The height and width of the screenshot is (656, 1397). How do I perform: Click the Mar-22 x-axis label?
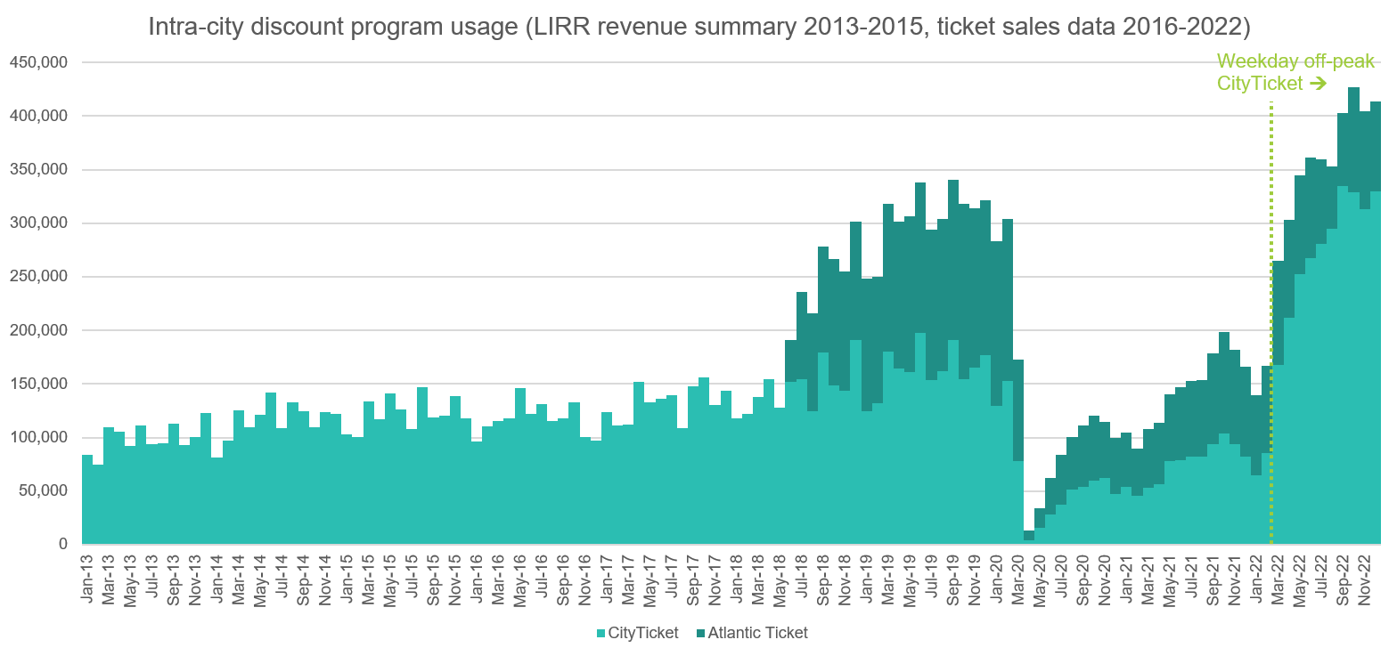point(1278,579)
